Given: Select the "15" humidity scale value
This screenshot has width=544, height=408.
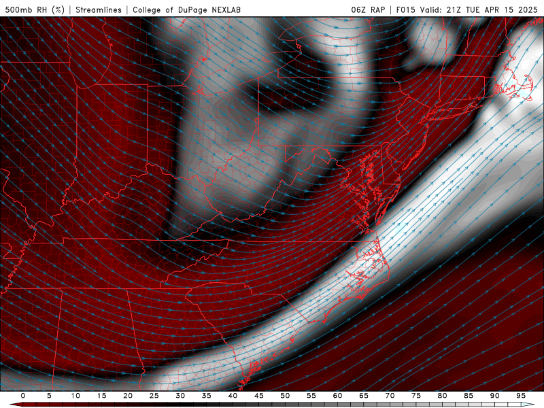Looking at the screenshot, I should [x=101, y=396].
